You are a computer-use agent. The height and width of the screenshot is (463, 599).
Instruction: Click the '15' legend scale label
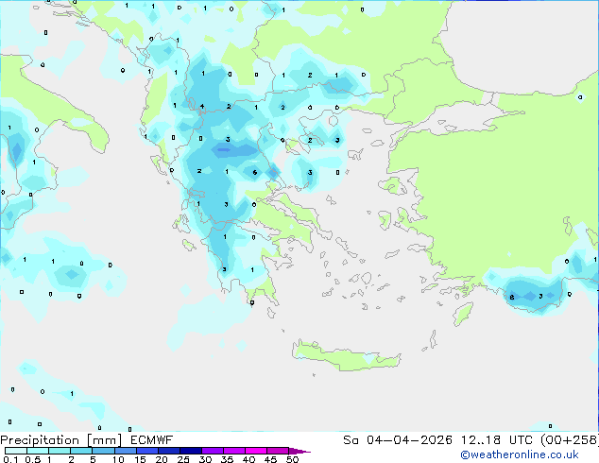click(x=140, y=459)
